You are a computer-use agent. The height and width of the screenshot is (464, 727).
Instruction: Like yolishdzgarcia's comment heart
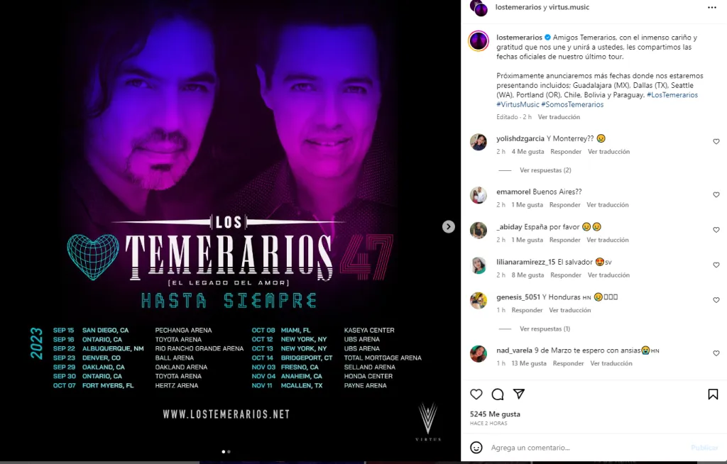click(716, 141)
